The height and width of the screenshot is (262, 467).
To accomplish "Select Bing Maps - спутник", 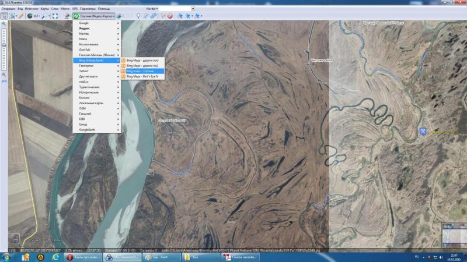I will point(142,71).
